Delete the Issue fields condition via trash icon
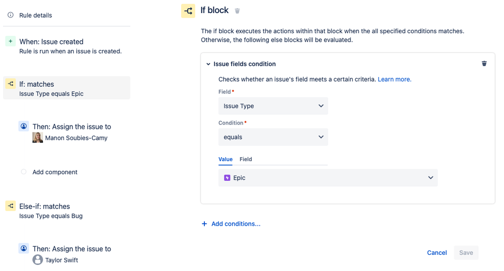The height and width of the screenshot is (271, 504). click(484, 63)
